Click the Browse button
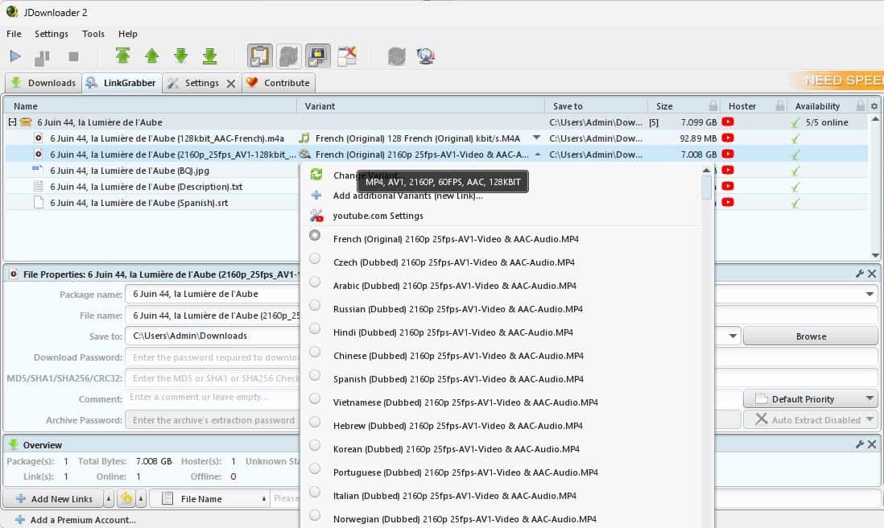 [x=810, y=336]
